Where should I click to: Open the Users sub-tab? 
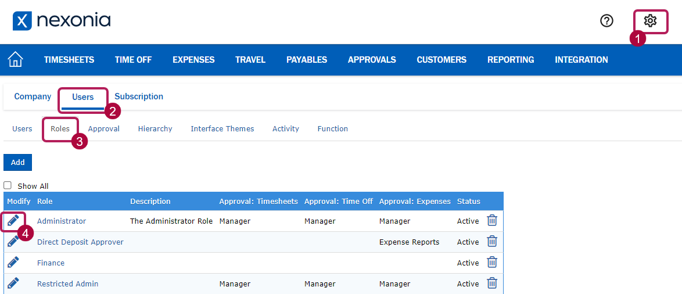22,129
